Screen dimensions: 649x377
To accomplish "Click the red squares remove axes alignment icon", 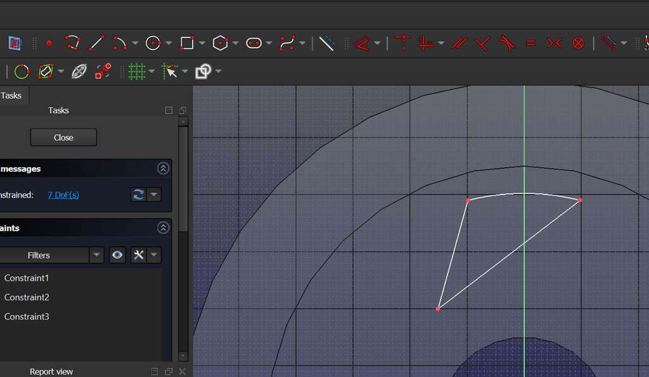I will coord(103,72).
